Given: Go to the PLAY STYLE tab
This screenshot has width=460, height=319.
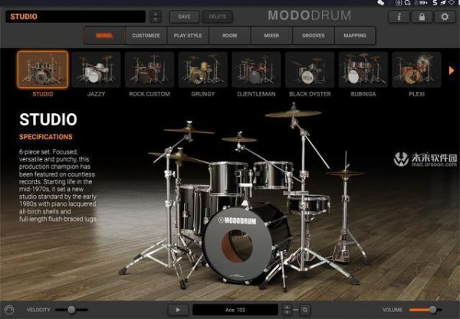Looking at the screenshot, I should coord(188,35).
